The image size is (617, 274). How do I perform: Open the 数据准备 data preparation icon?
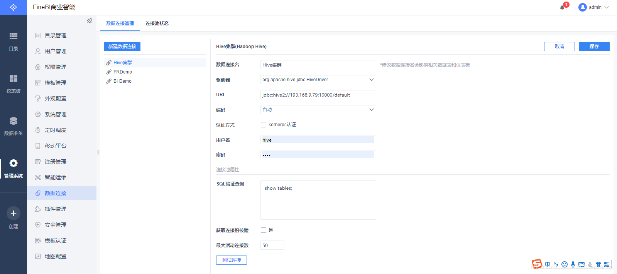coord(14,121)
